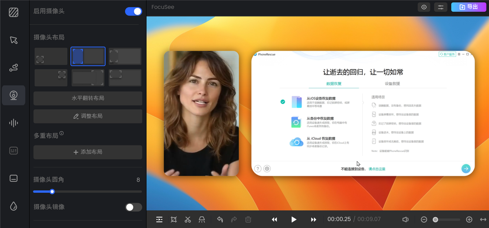489x228 pixels.
Task: Open the background settings panel with the striped icon
Action: (14, 12)
